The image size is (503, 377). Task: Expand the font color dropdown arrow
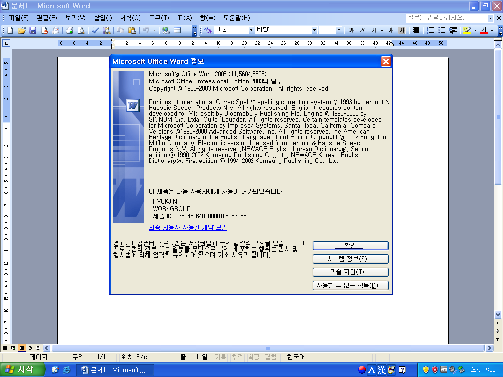point(492,30)
